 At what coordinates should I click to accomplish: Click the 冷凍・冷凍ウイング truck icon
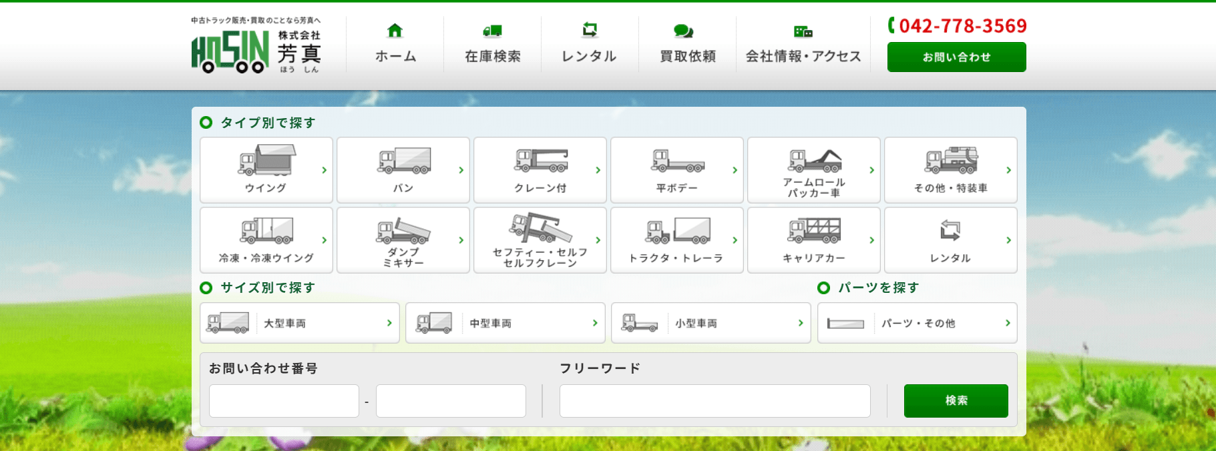pyautogui.click(x=266, y=231)
